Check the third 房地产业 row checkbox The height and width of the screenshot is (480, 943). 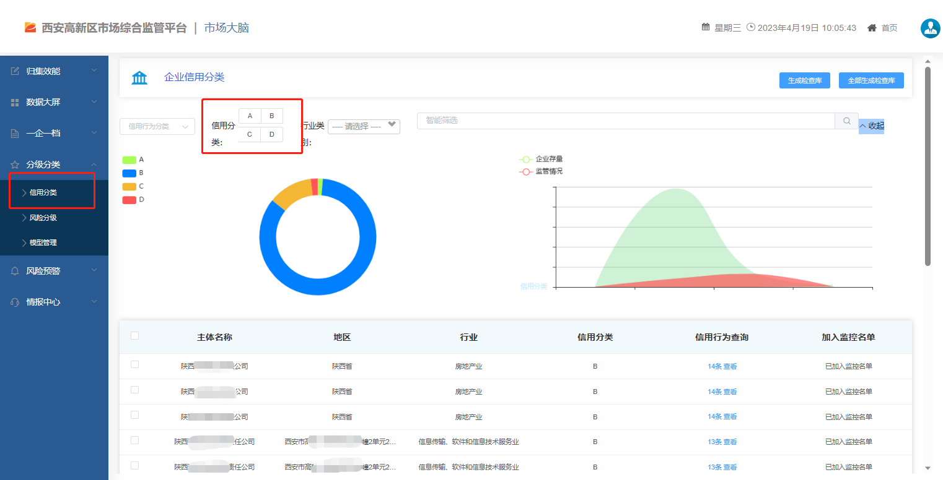point(134,415)
